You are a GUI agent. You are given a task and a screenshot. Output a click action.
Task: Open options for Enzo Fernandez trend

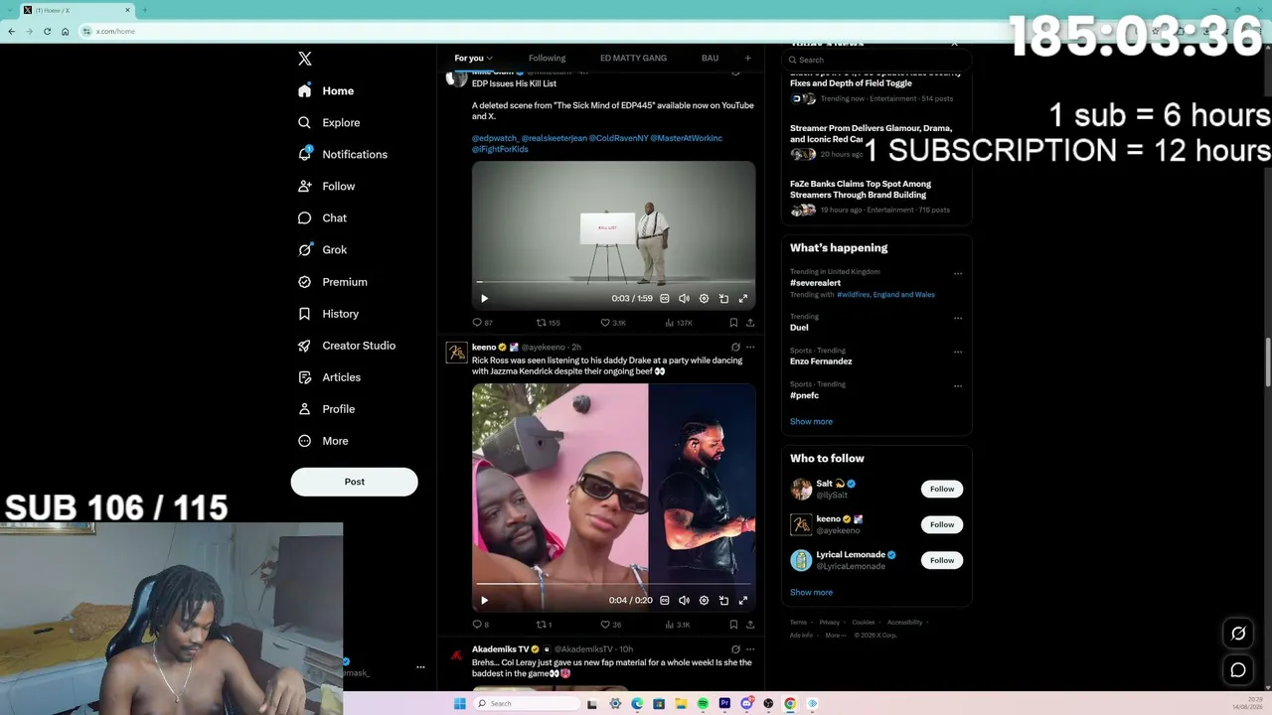coord(958,352)
